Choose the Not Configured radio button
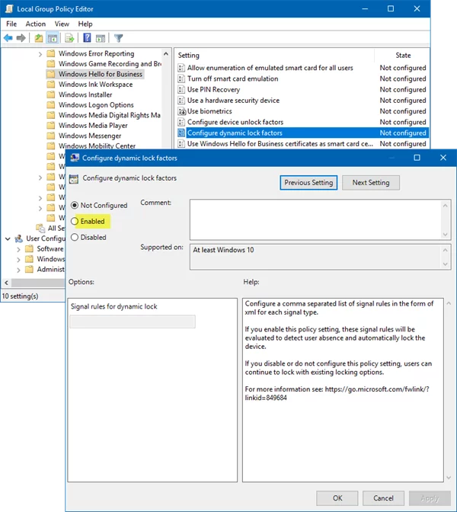Viewport: 457px width, 512px height. tap(75, 206)
